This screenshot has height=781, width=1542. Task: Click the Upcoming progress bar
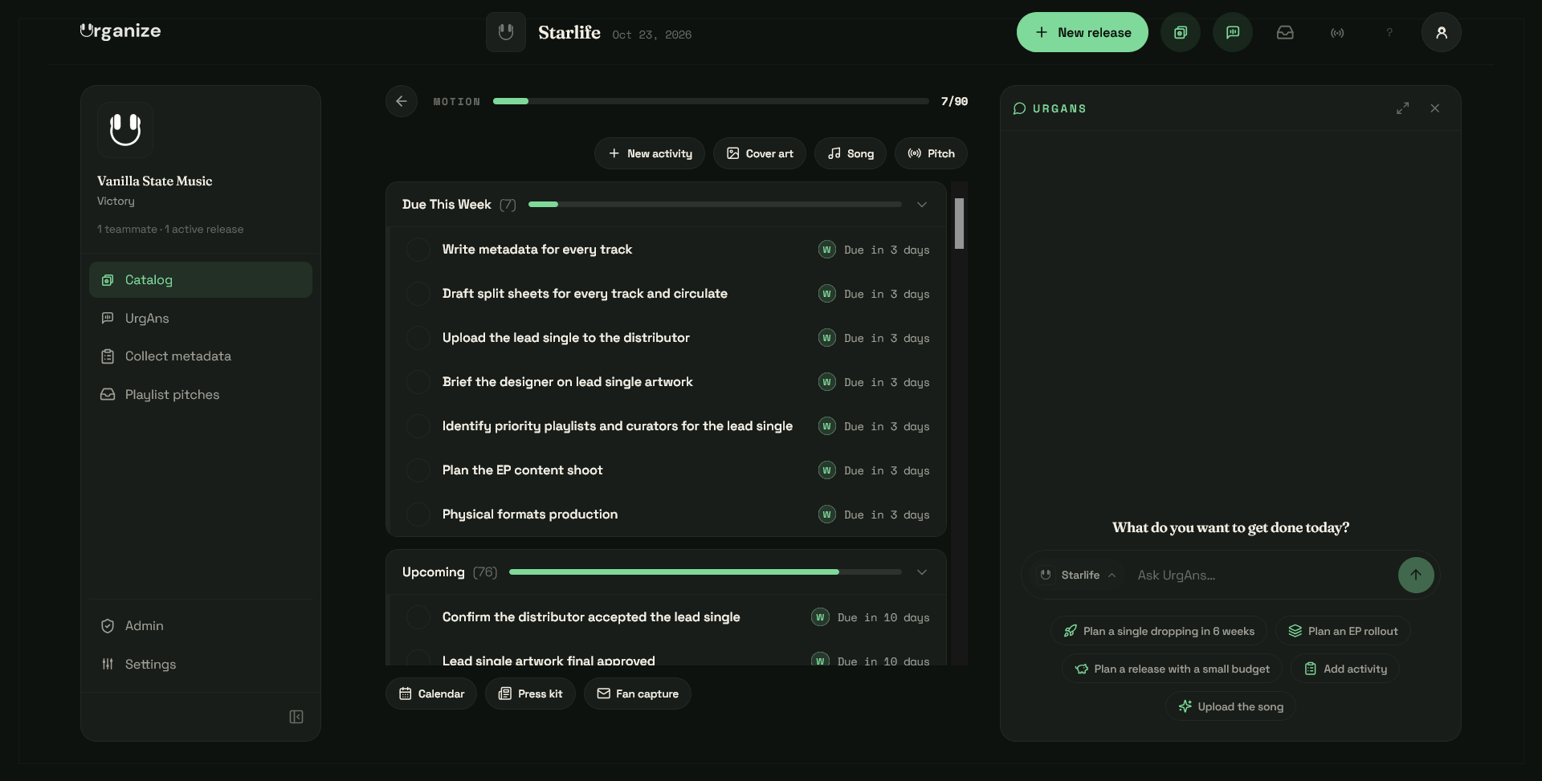(705, 572)
